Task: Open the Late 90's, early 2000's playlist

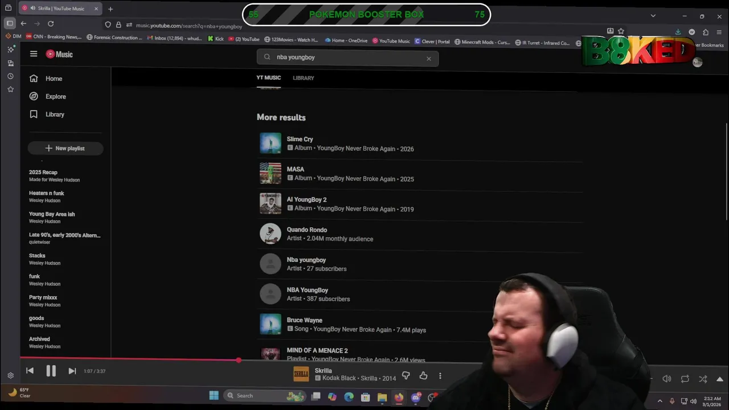Action: pos(65,238)
